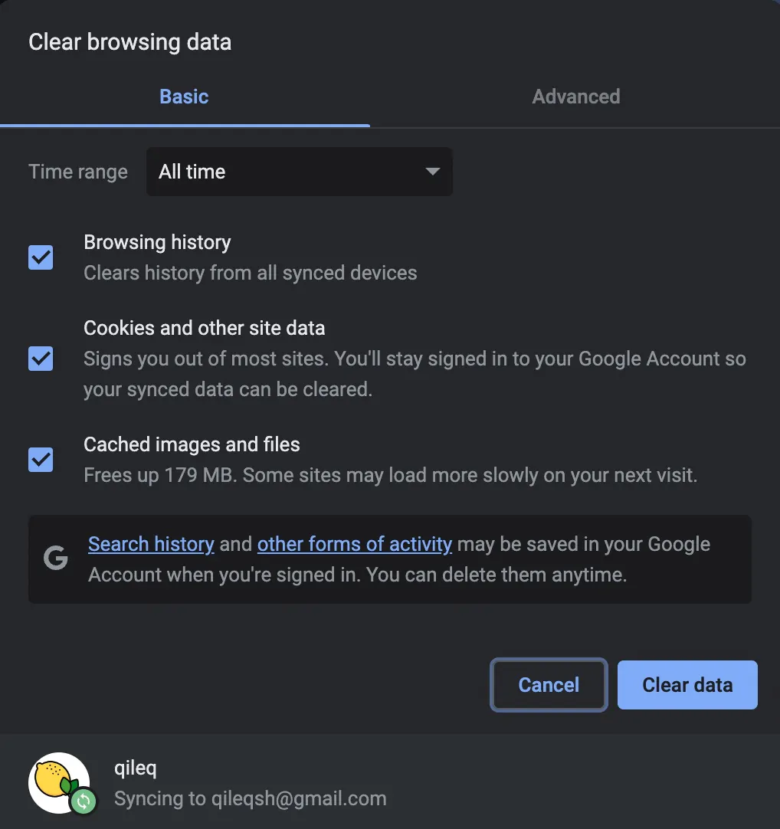This screenshot has height=829, width=780.
Task: Click the Time range label
Action: point(78,172)
